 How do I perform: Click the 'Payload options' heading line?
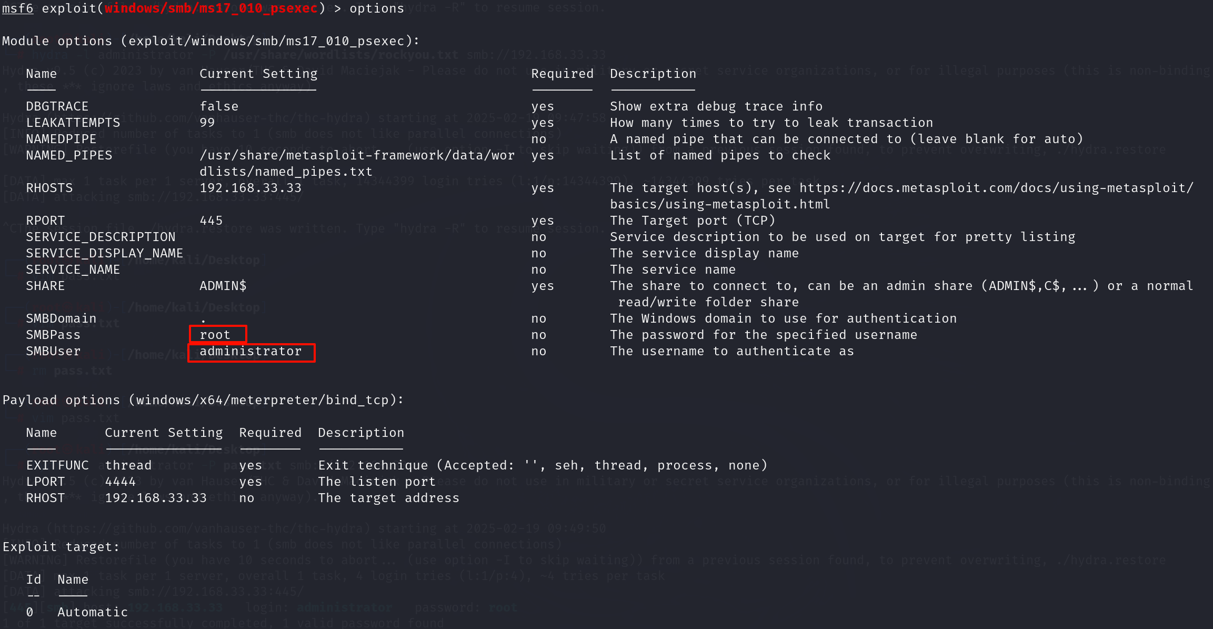(x=203, y=400)
